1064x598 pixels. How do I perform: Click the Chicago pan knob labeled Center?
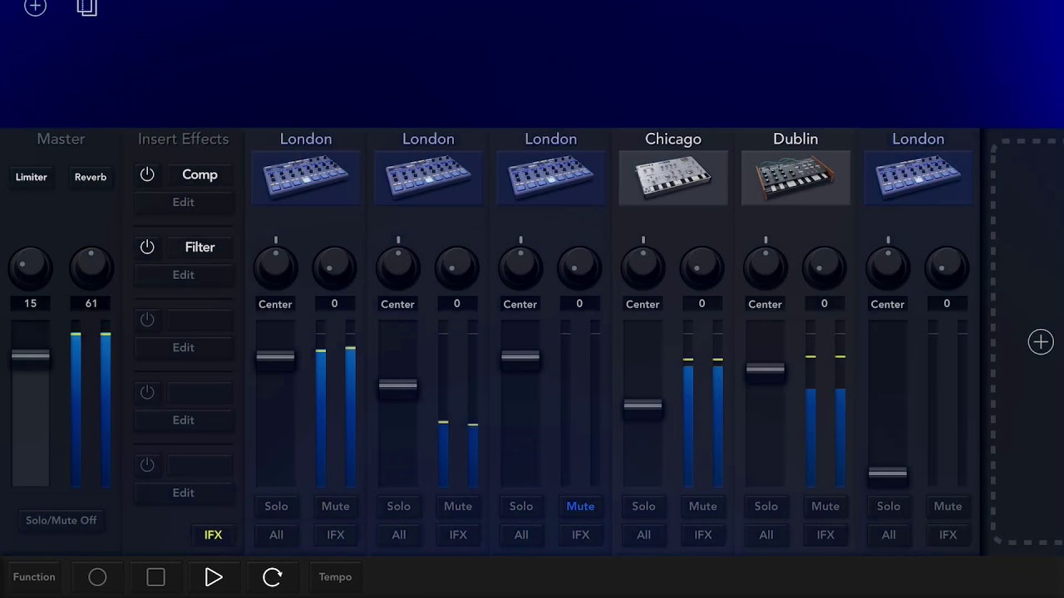click(643, 266)
